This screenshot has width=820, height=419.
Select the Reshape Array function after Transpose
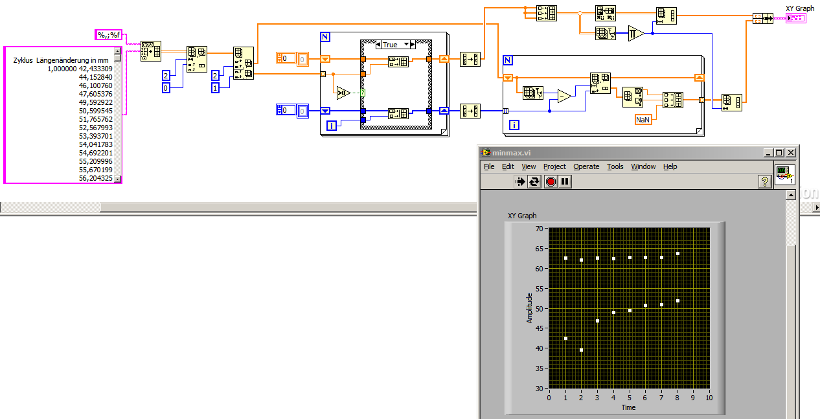[x=666, y=16]
